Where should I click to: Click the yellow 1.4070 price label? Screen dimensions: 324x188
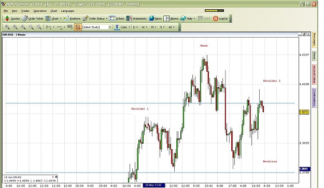(x=304, y=112)
